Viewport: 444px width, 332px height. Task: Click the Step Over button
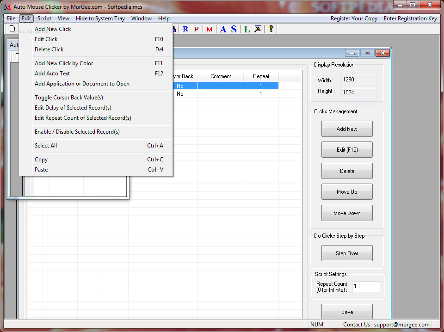347,253
